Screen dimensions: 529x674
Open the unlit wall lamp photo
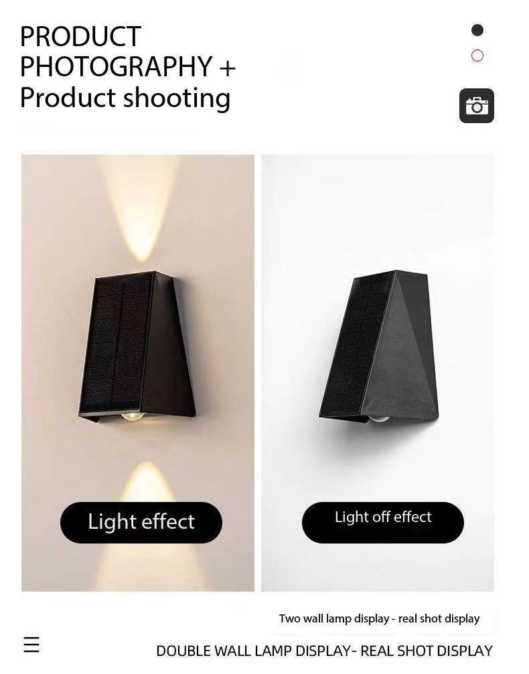pyautogui.click(x=377, y=373)
